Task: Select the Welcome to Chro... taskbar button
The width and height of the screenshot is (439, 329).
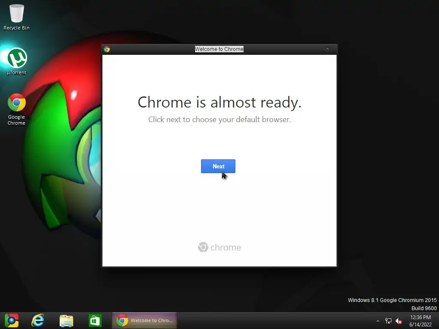Action: pos(144,320)
